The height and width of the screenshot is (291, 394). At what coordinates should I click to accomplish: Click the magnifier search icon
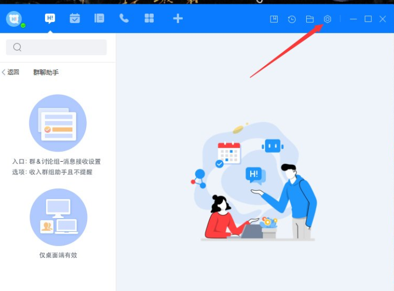point(18,47)
